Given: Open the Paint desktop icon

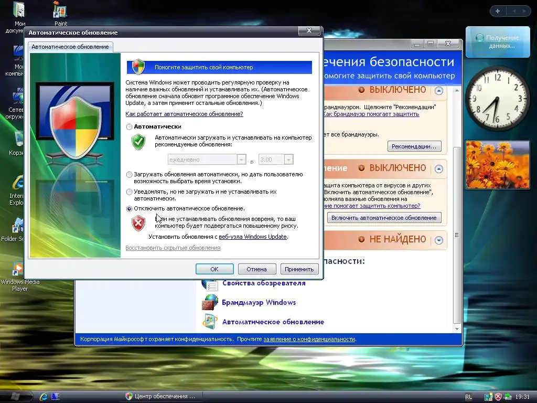Looking at the screenshot, I should click(x=61, y=14).
